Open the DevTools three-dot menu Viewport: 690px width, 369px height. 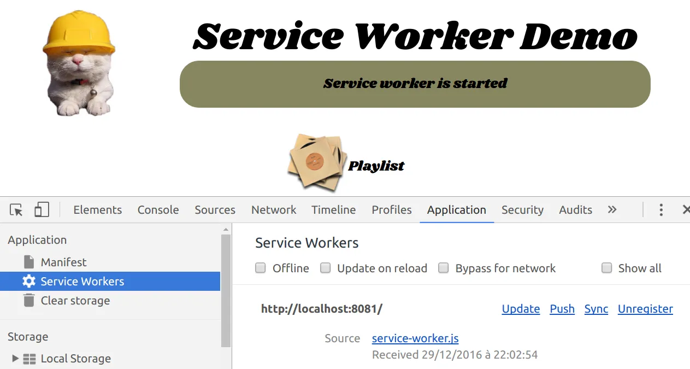(661, 210)
